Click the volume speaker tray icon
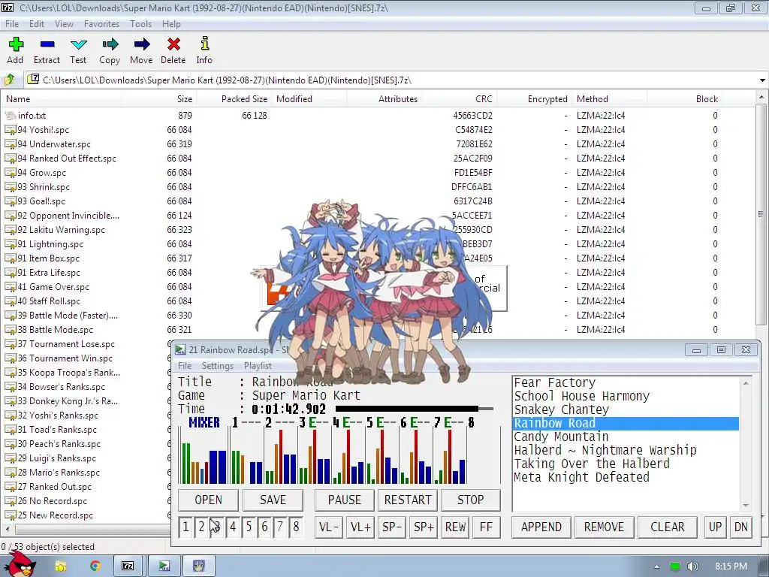Image resolution: width=769 pixels, height=577 pixels. pyautogui.click(x=692, y=566)
